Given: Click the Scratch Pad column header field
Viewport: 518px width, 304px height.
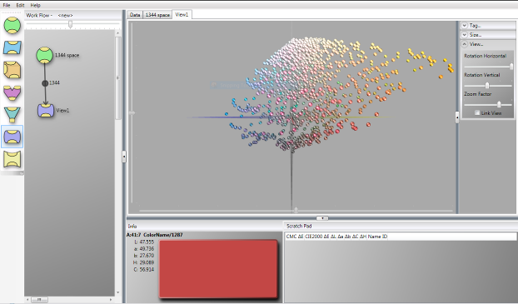Looking at the screenshot, I should pyautogui.click(x=401, y=237).
